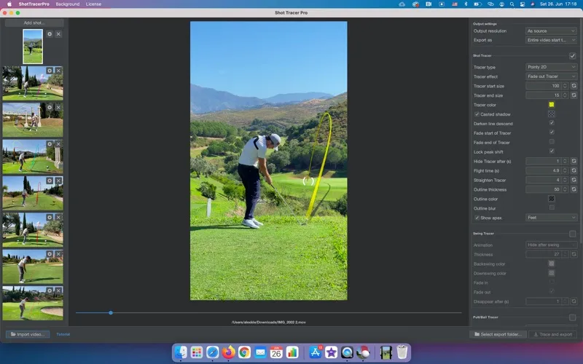Viewport: 583px width, 364px height.
Task: Enable Fade end of Tracer
Action: [552, 141]
